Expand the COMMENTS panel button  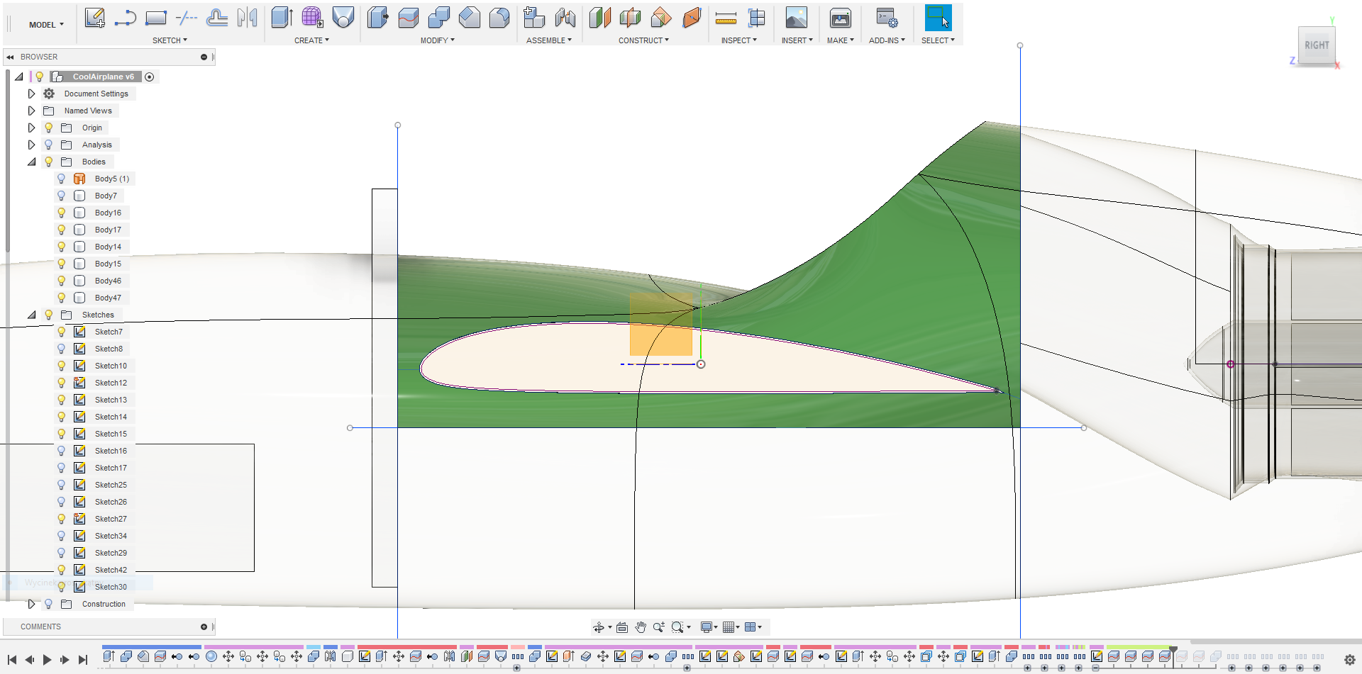204,627
